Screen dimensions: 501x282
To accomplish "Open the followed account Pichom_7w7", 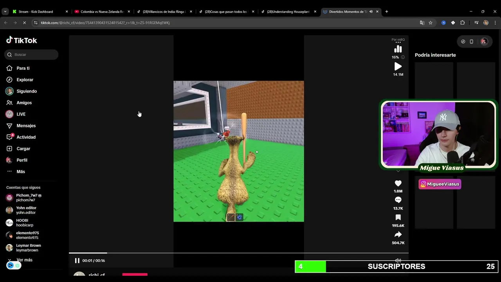I will coord(24,198).
